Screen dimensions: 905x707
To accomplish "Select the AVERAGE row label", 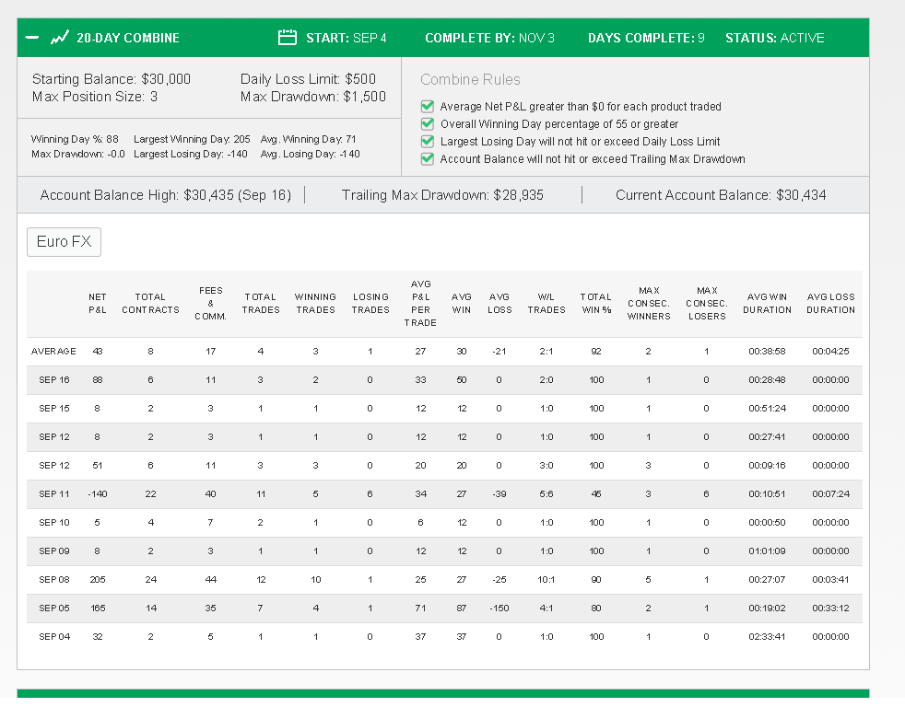I will (53, 351).
